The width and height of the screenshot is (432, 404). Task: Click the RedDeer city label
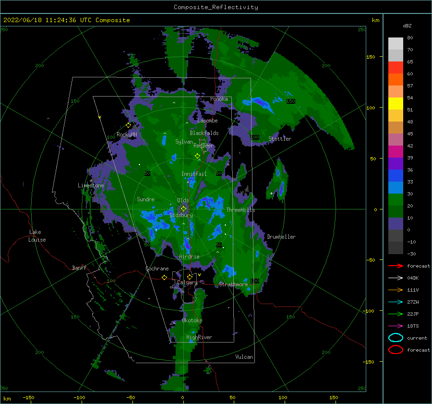pyautogui.click(x=204, y=146)
